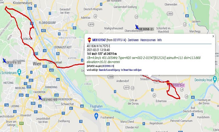Click the OE3OSB-15 station label
The width and height of the screenshot is (219, 132).
click(x=146, y=29)
